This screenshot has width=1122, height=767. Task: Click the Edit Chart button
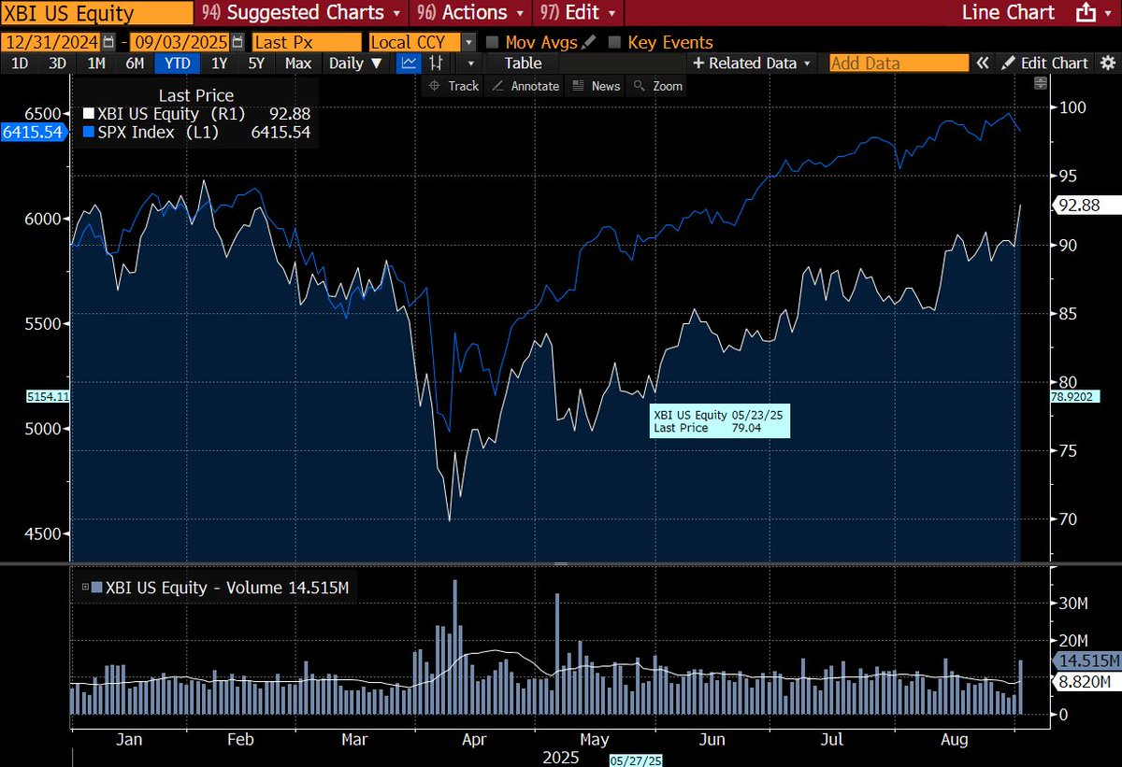1045,64
